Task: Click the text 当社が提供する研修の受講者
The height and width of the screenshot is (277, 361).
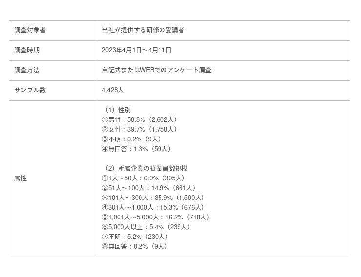Action: pos(143,30)
